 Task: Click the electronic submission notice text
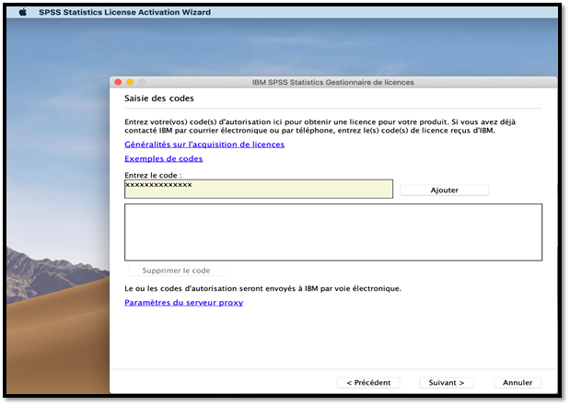click(262, 288)
